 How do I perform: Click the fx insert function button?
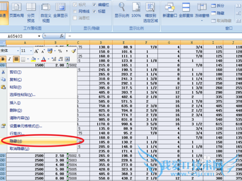click(x=62, y=36)
